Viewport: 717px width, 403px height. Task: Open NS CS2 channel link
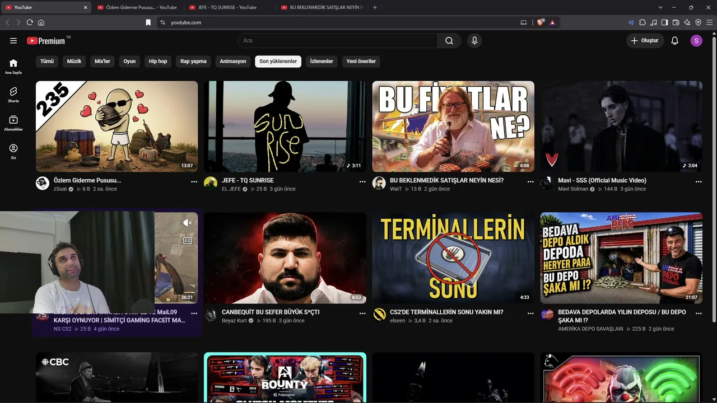coord(63,329)
